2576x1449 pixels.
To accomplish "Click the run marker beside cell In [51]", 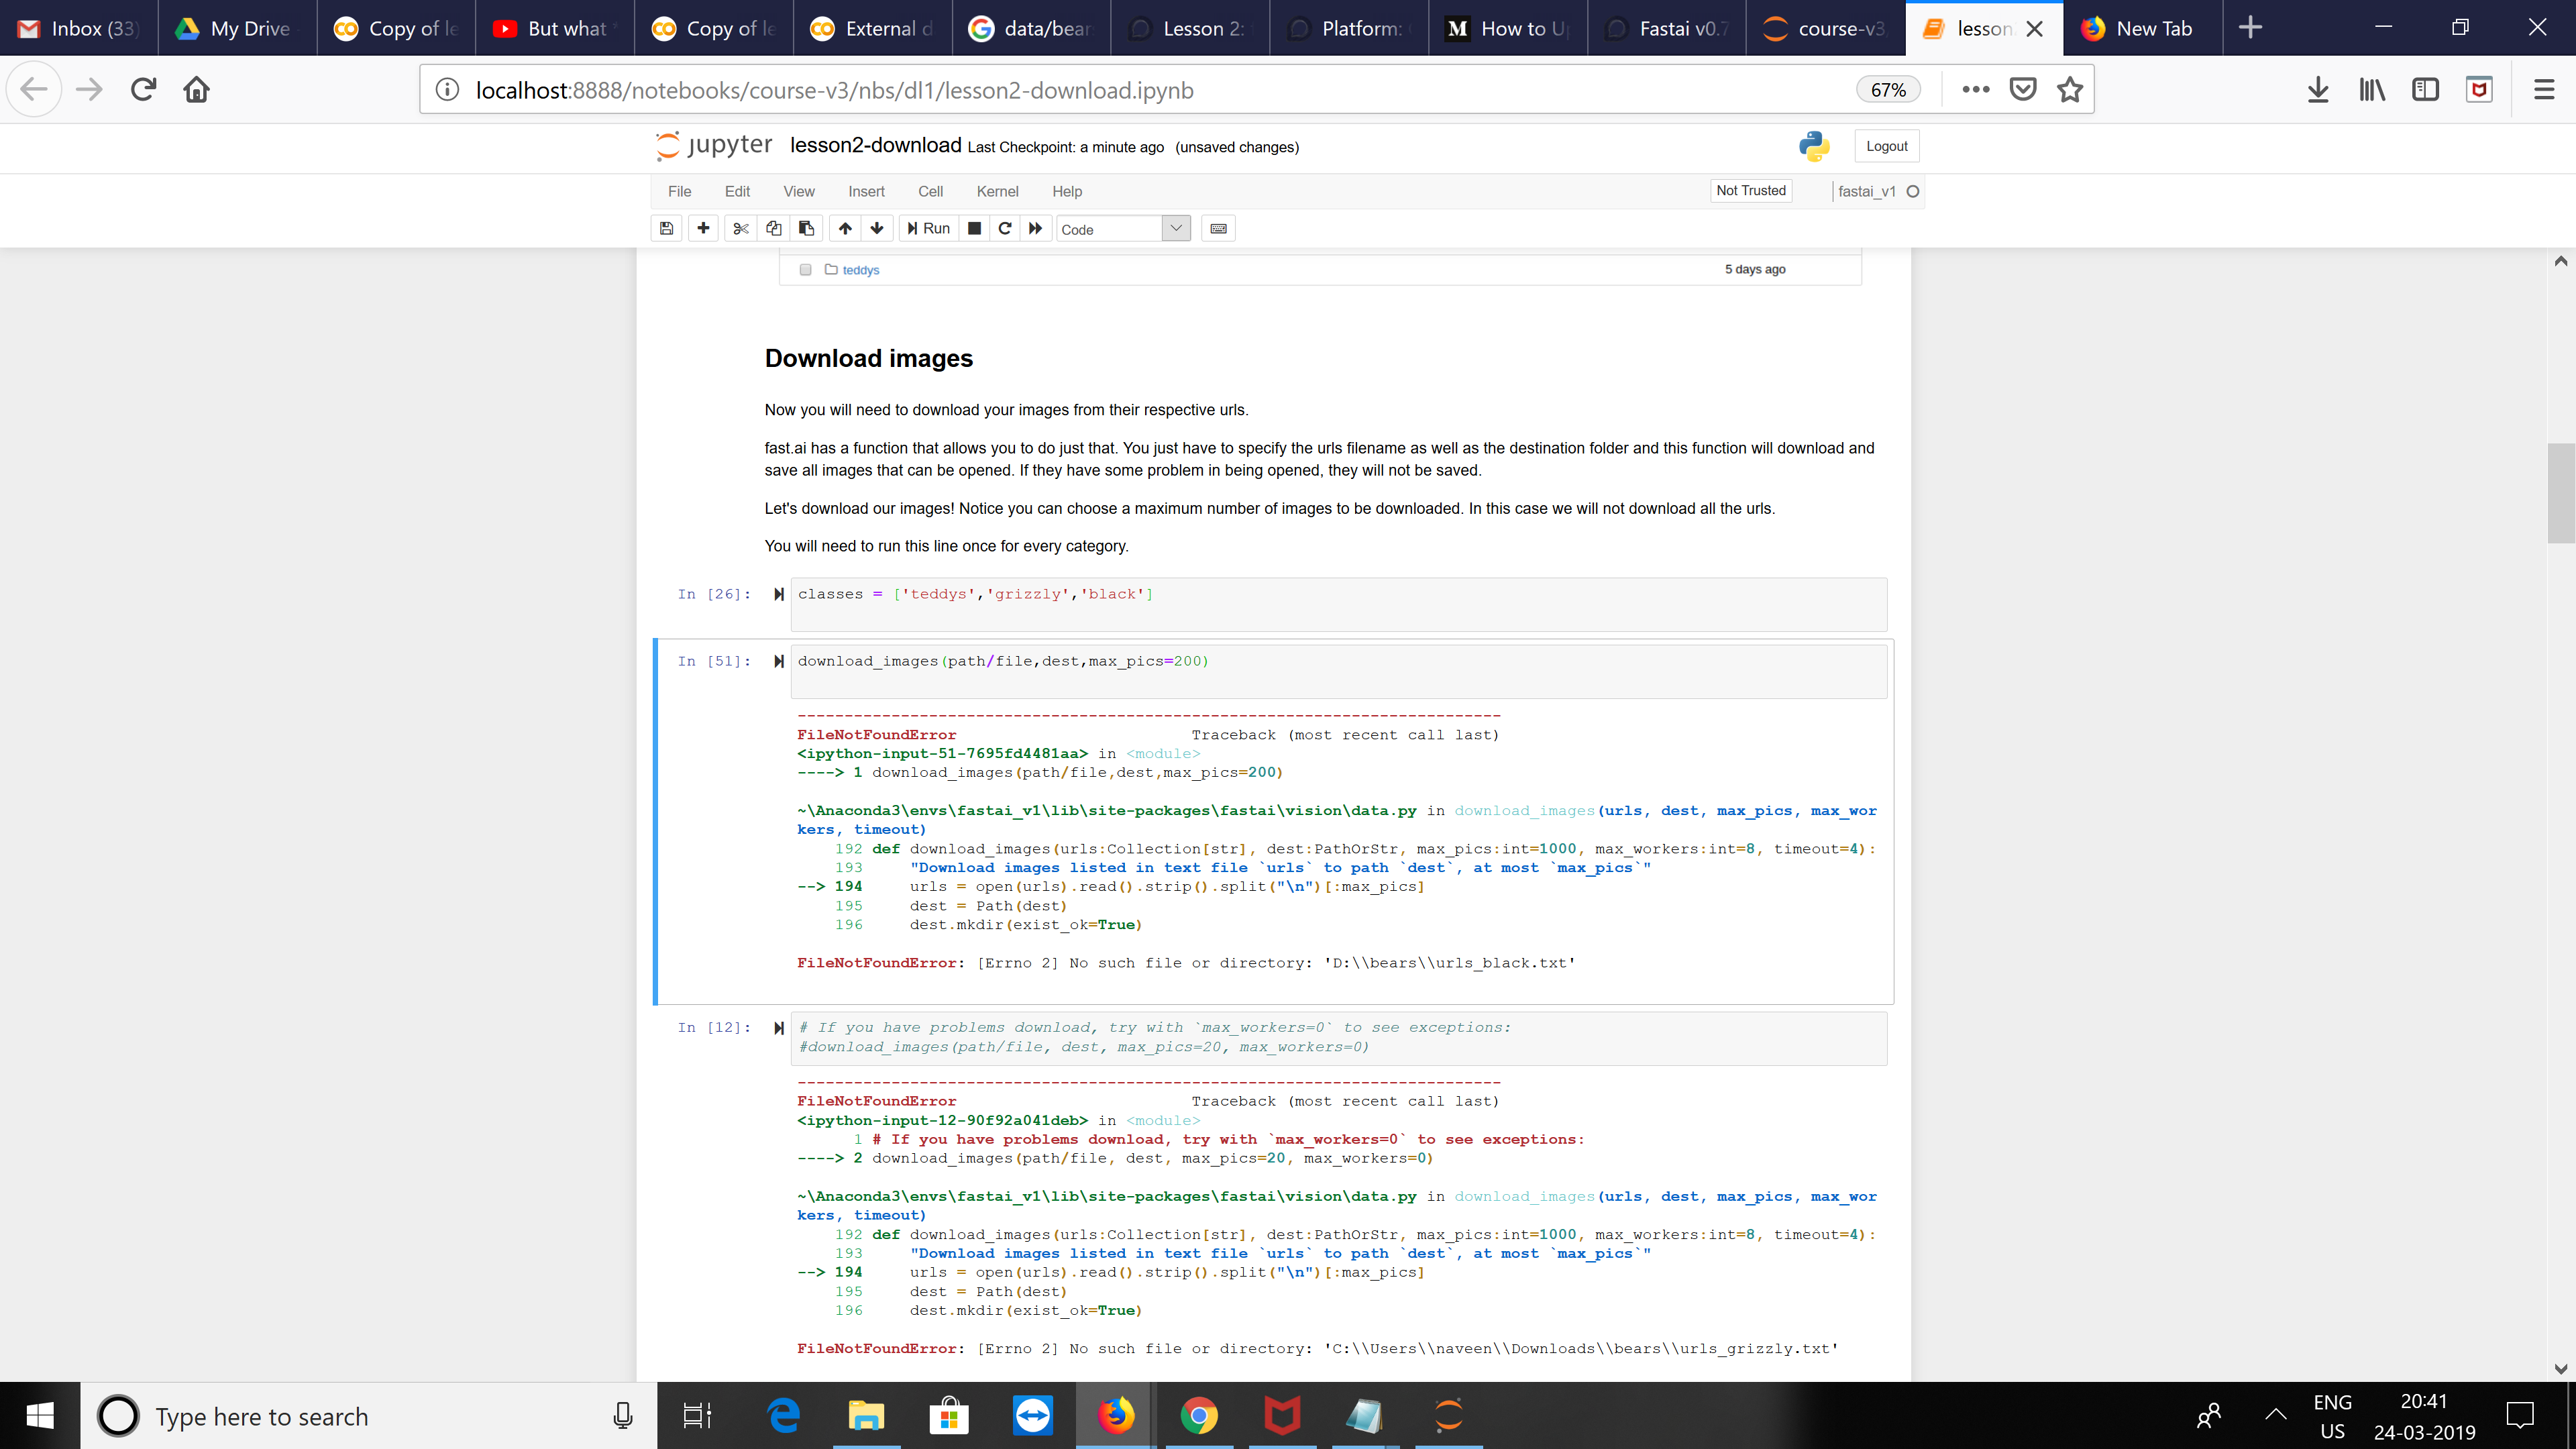I will pyautogui.click(x=779, y=661).
